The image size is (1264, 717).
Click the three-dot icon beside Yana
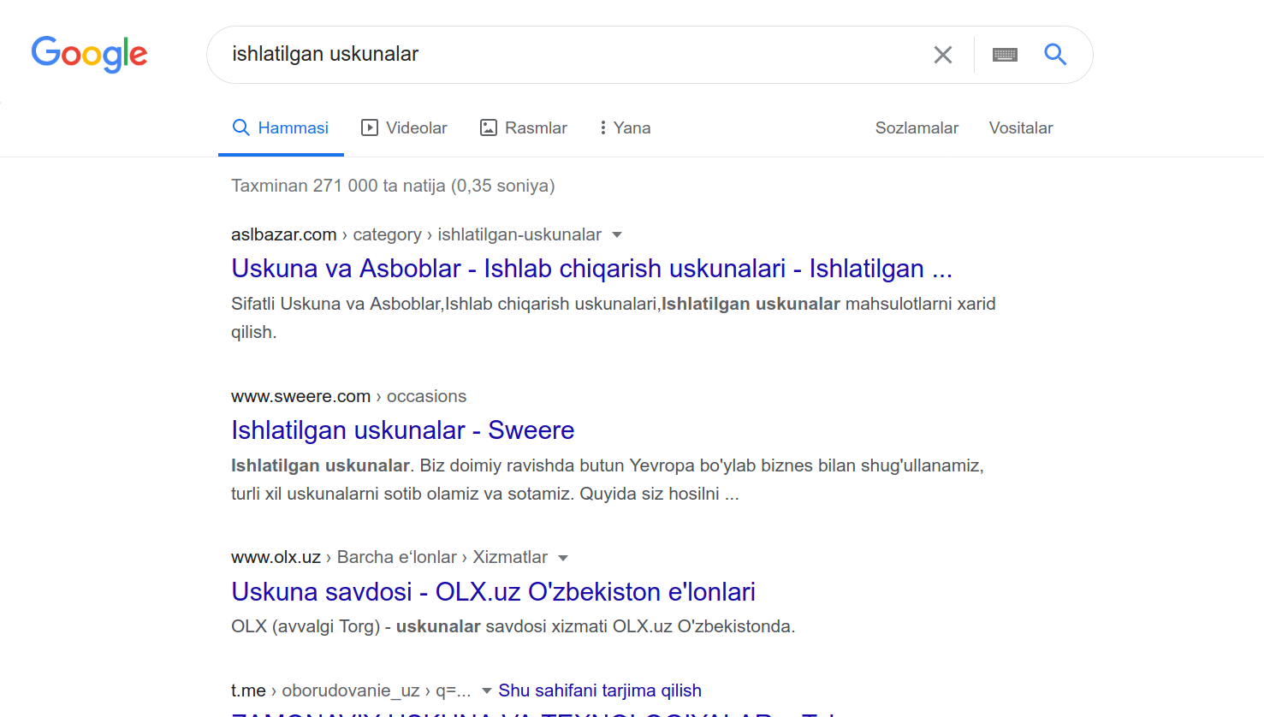(x=603, y=127)
